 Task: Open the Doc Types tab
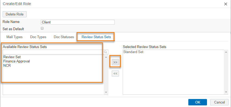coord(38,37)
